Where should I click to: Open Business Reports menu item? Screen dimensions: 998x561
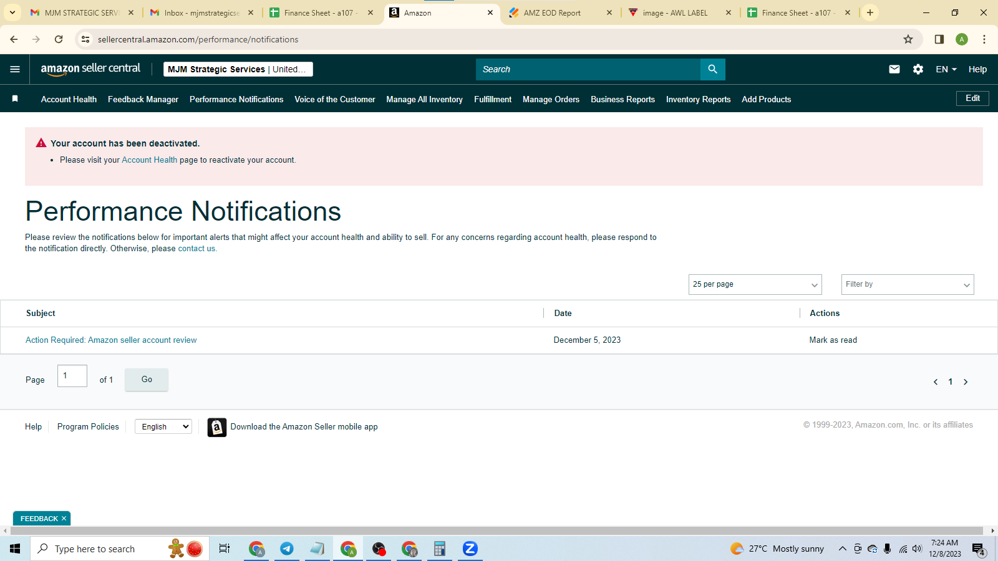[x=623, y=99]
